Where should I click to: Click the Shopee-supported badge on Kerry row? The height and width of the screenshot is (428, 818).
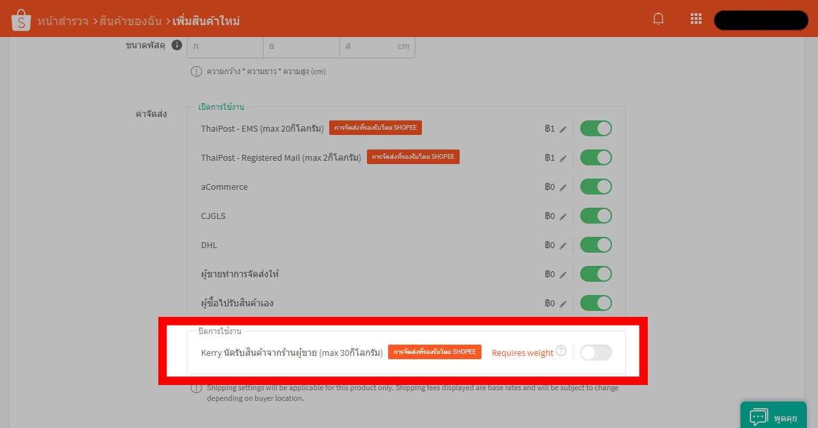pyautogui.click(x=435, y=352)
